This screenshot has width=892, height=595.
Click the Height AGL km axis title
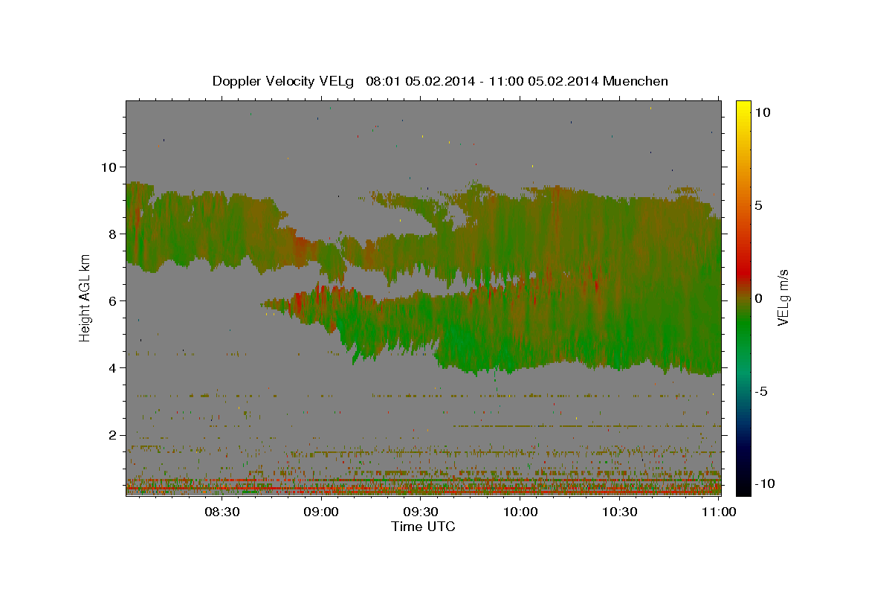[x=85, y=297]
